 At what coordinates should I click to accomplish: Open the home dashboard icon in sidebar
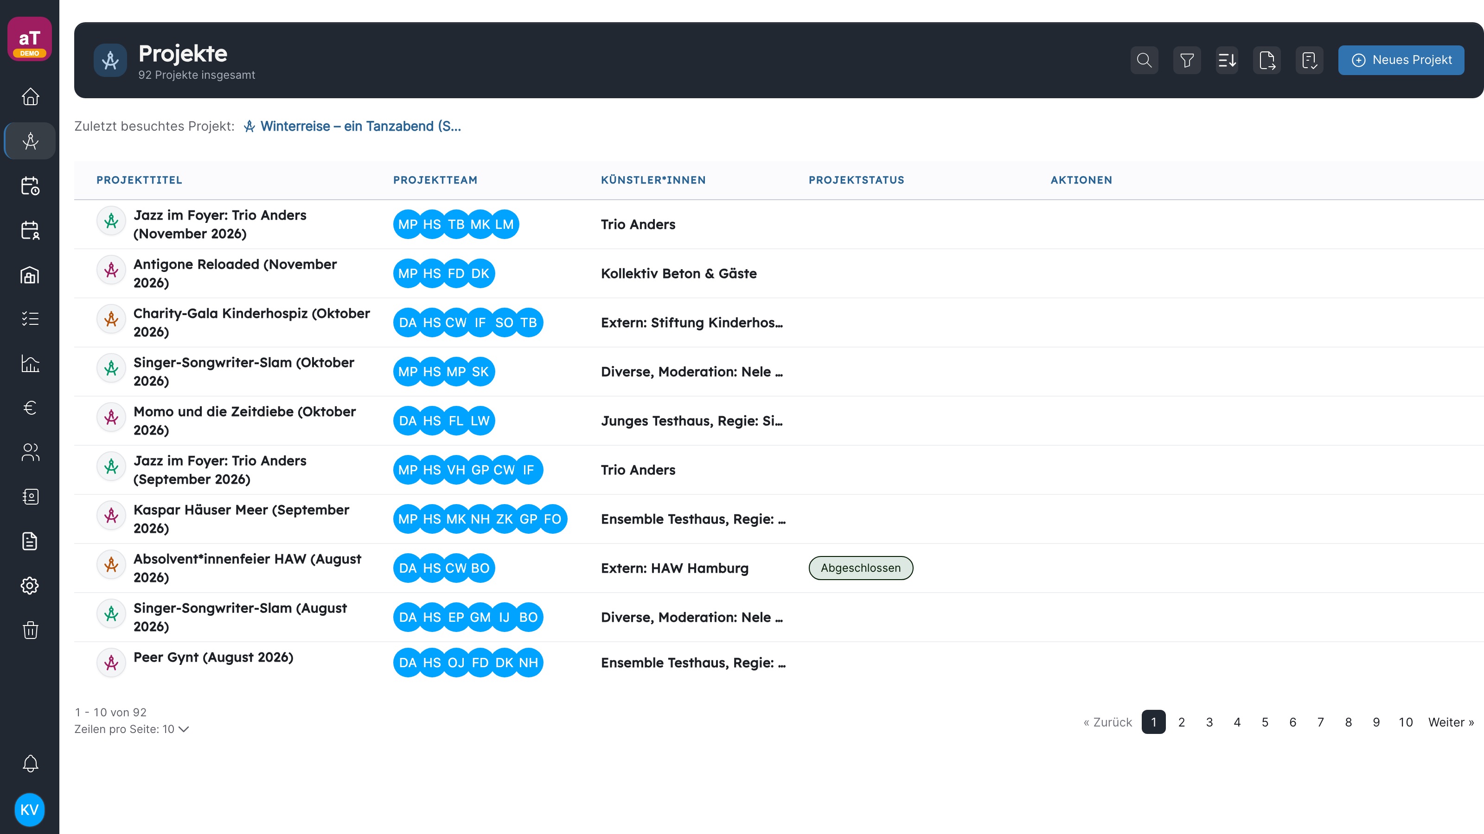click(x=30, y=96)
